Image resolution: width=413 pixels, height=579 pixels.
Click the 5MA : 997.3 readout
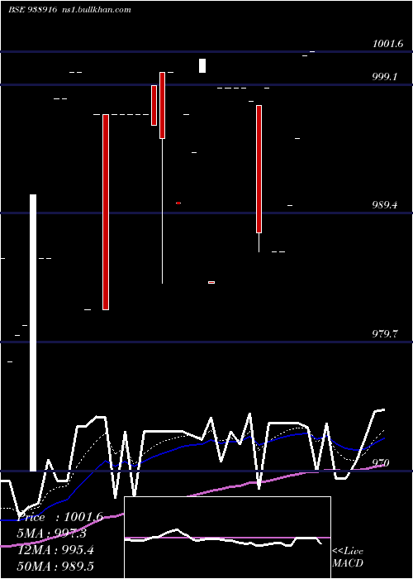(x=52, y=534)
